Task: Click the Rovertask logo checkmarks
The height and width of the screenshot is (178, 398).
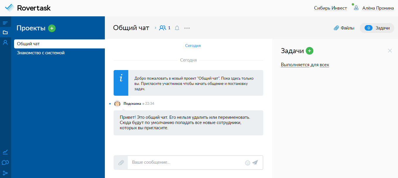Action: pos(10,8)
